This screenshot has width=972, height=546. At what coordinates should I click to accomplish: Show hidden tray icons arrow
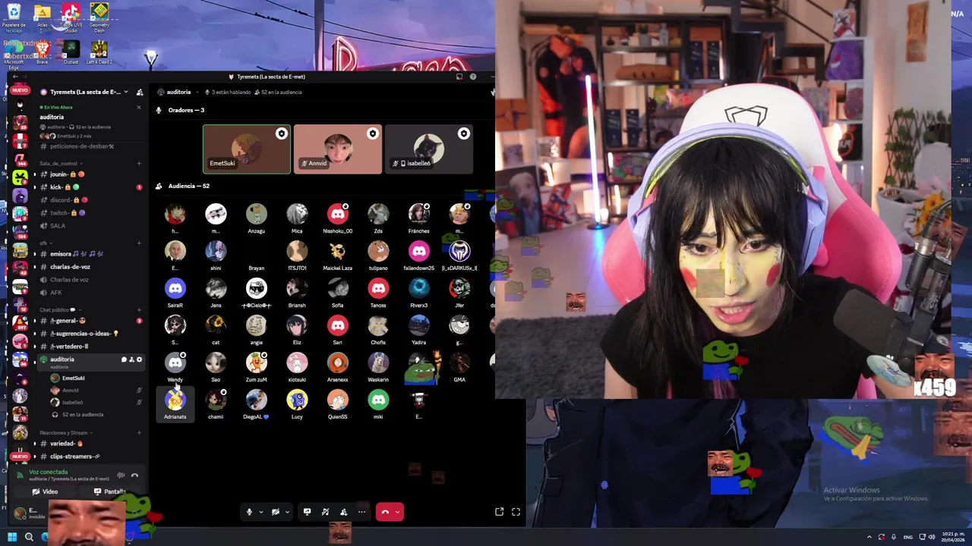tap(869, 537)
